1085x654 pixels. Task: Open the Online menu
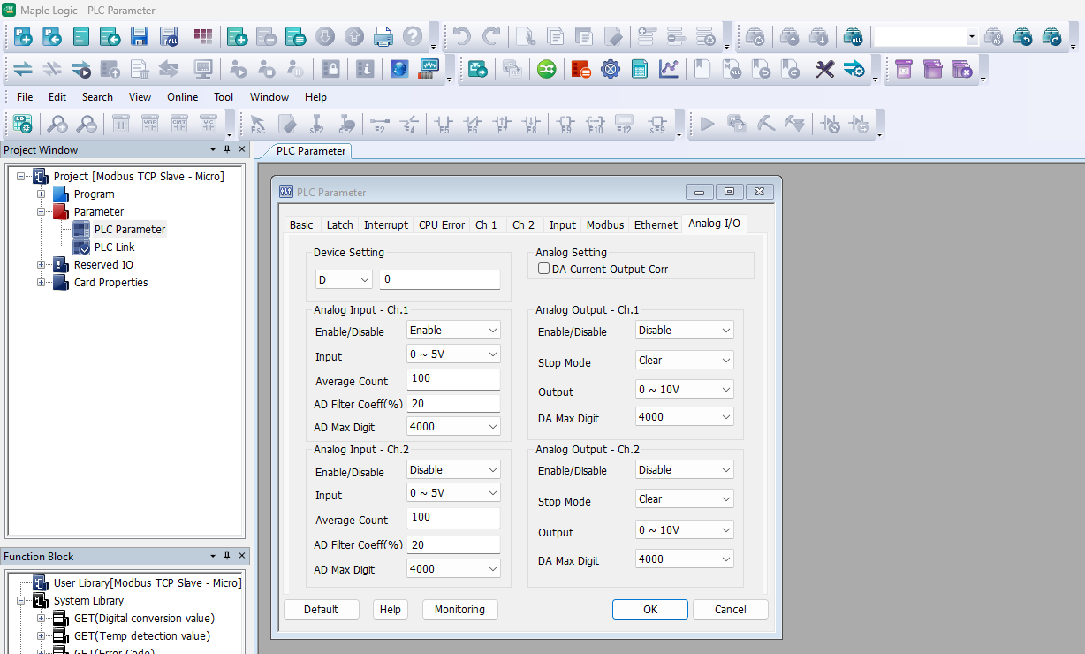[183, 97]
